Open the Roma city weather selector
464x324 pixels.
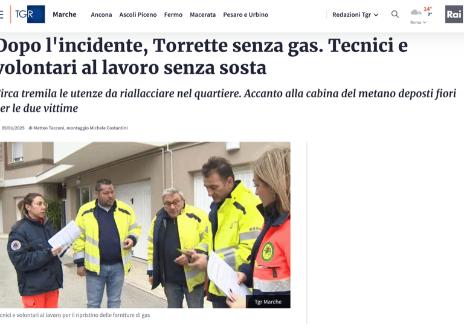tap(418, 22)
